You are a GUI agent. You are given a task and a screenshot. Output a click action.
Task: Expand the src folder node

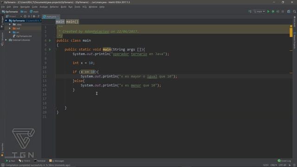click(10, 32)
